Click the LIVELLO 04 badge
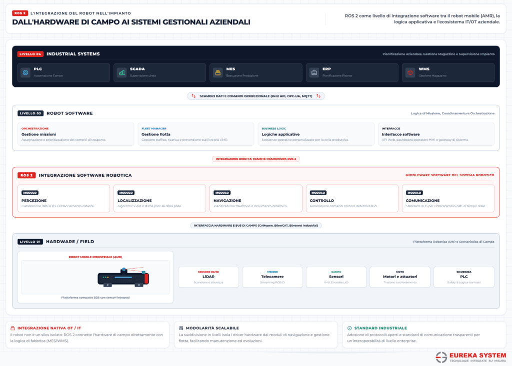This screenshot has height=366, width=512. [30, 54]
